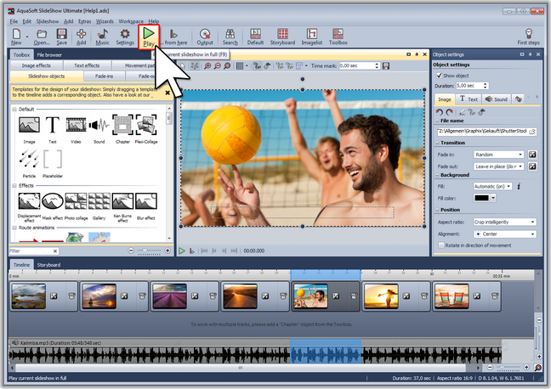Click the First steps lightbulb icon
Viewport: 551px width, 389px height.
pos(528,35)
